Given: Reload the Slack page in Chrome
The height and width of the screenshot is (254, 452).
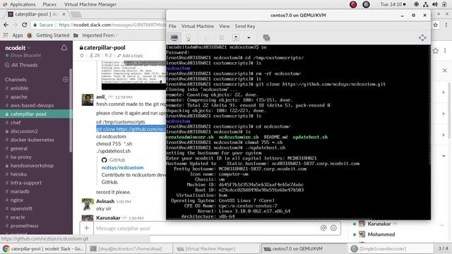Looking at the screenshot, I should point(25,25).
